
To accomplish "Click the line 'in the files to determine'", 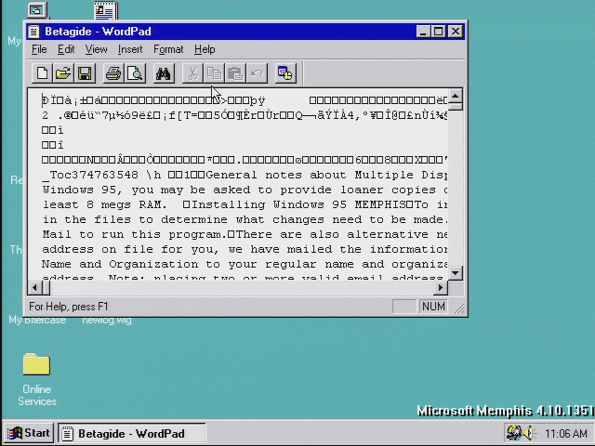I will (245, 219).
